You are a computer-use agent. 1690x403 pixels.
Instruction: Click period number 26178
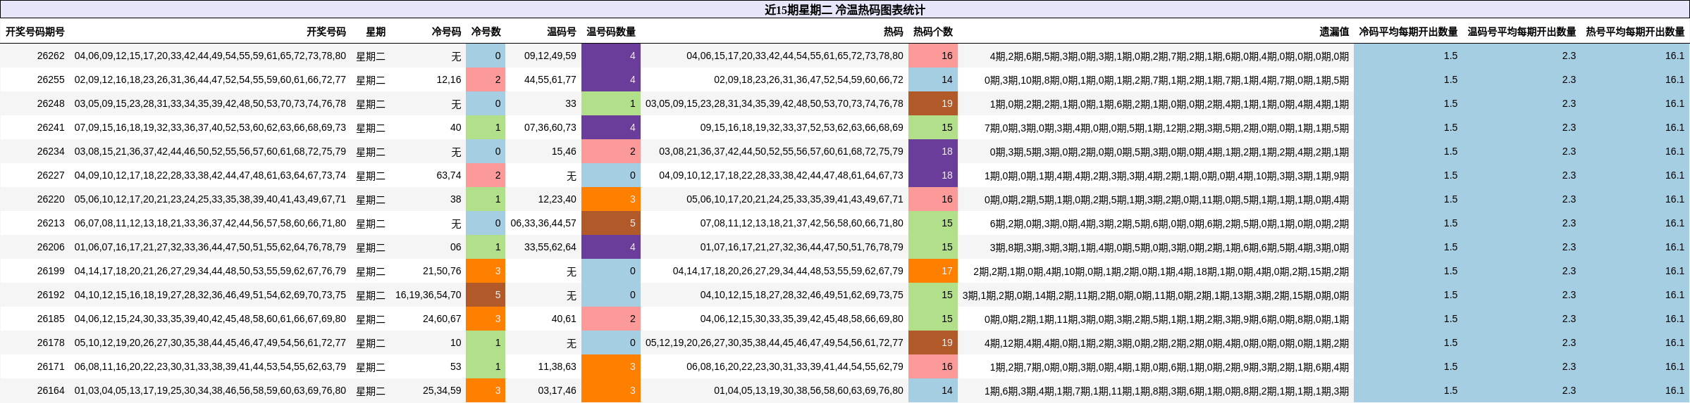click(x=51, y=343)
